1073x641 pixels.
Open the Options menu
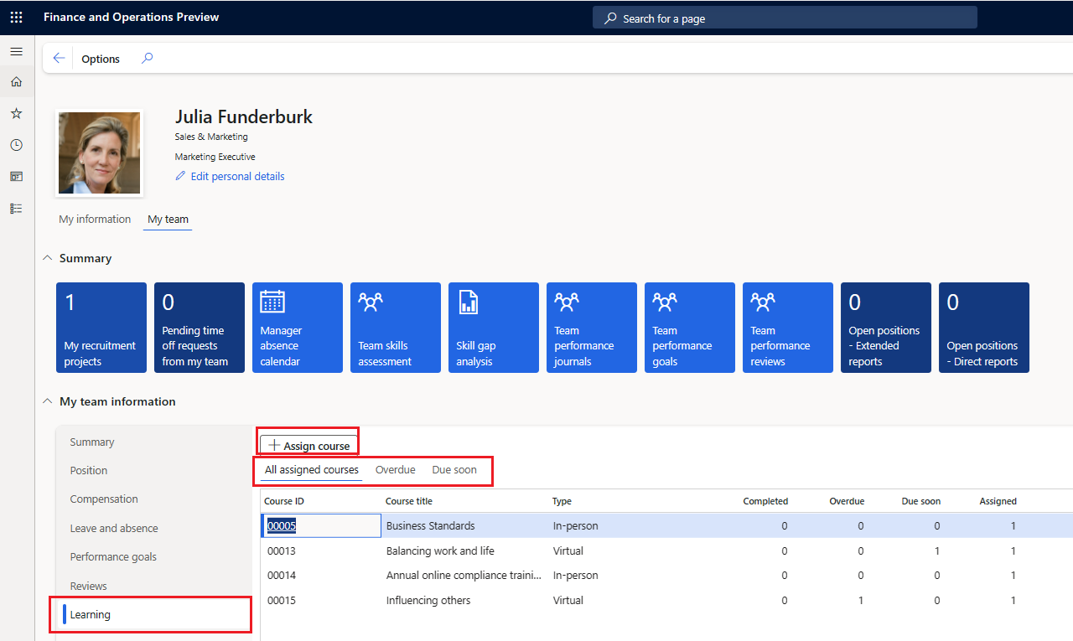101,59
